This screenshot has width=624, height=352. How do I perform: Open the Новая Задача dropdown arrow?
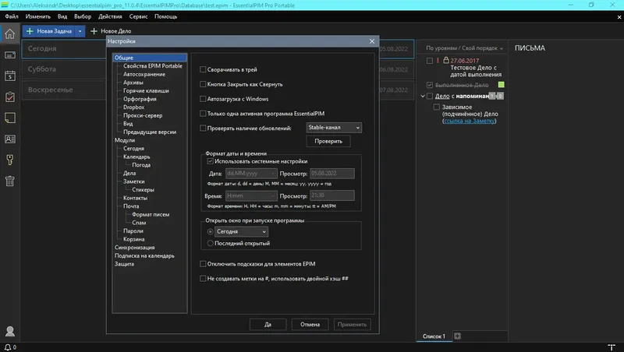(x=80, y=31)
